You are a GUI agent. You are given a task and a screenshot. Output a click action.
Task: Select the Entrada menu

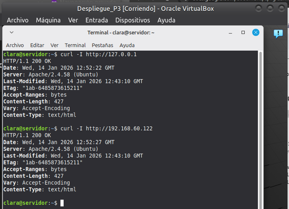[x=97, y=20]
